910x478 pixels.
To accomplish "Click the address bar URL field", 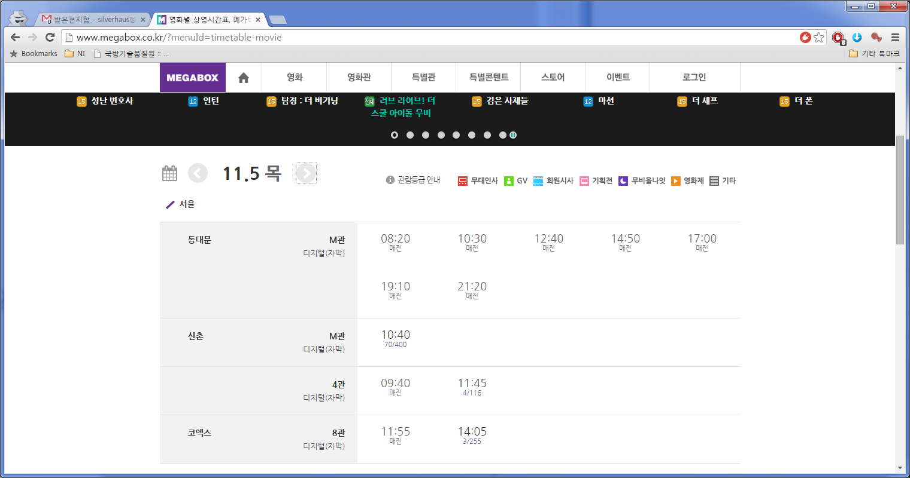I will (x=419, y=37).
